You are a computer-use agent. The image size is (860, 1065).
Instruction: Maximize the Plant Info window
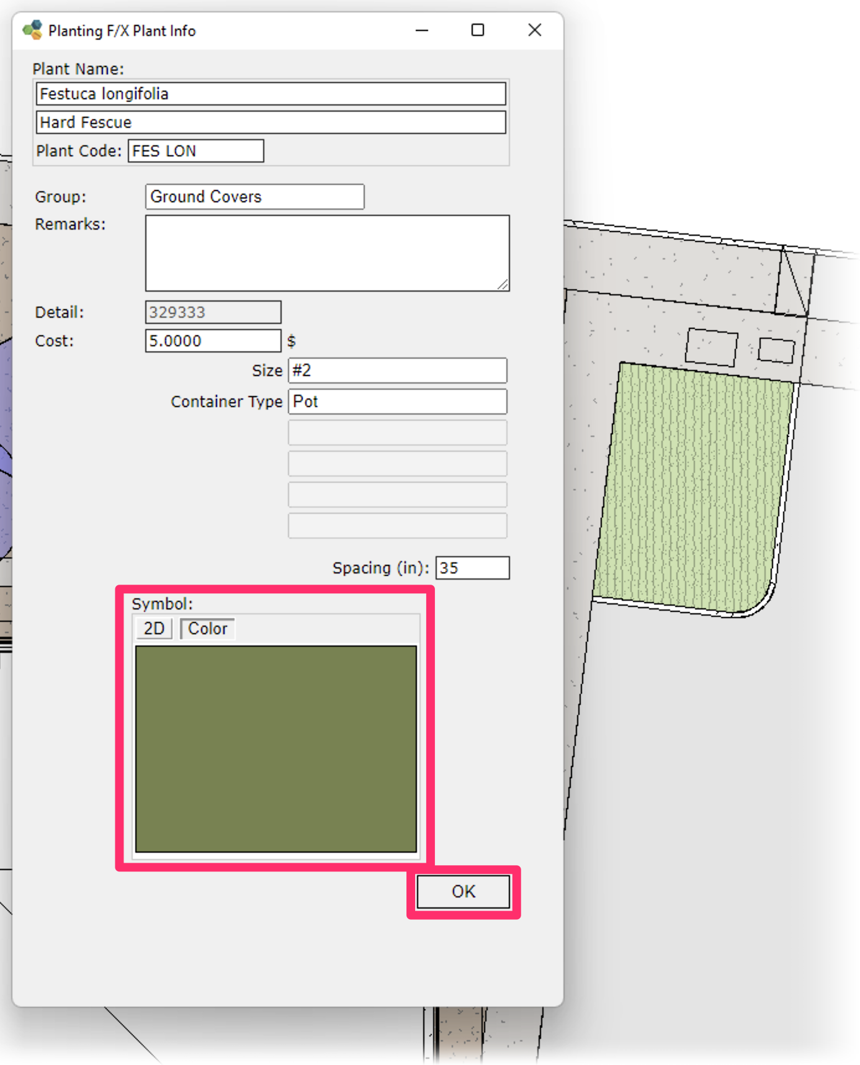coord(477,30)
